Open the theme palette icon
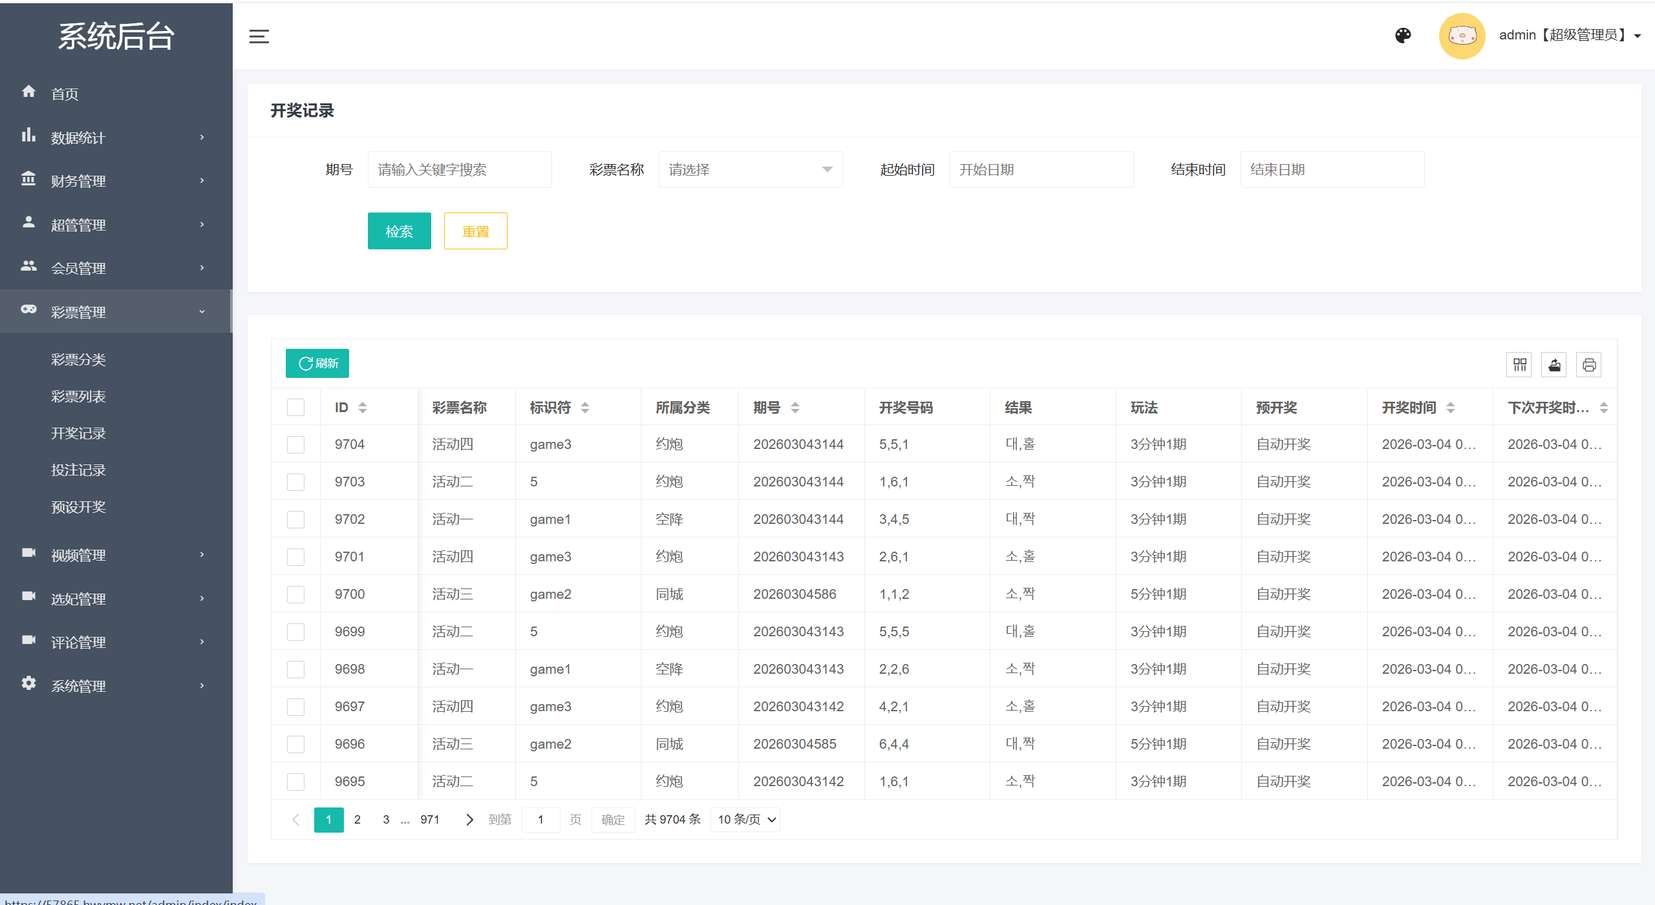Viewport: 1655px width, 905px height. (x=1403, y=36)
